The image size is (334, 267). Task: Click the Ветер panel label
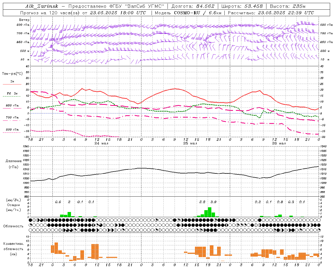(24, 20)
